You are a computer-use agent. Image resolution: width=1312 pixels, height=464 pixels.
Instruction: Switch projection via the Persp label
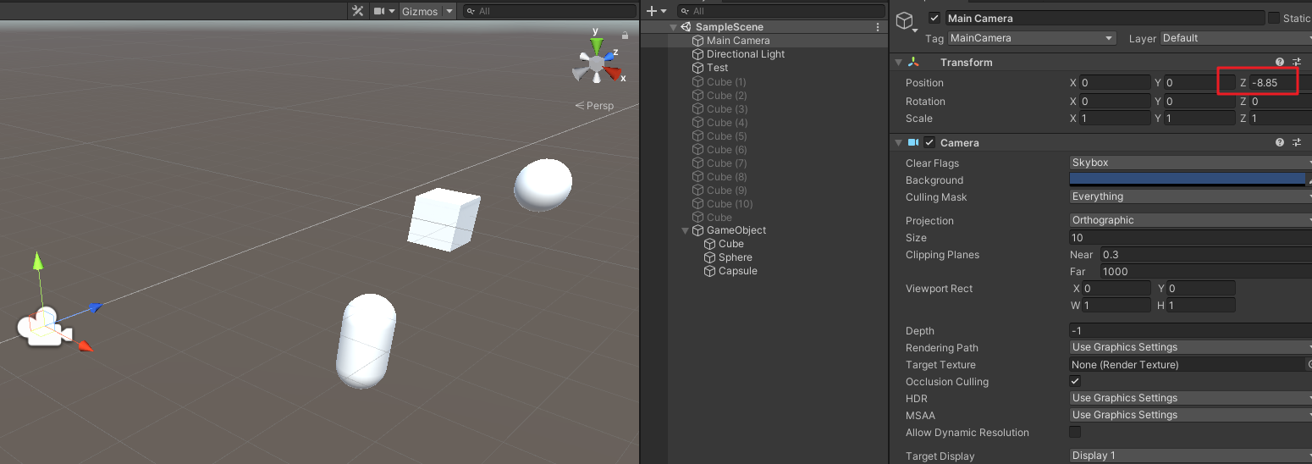click(x=594, y=106)
